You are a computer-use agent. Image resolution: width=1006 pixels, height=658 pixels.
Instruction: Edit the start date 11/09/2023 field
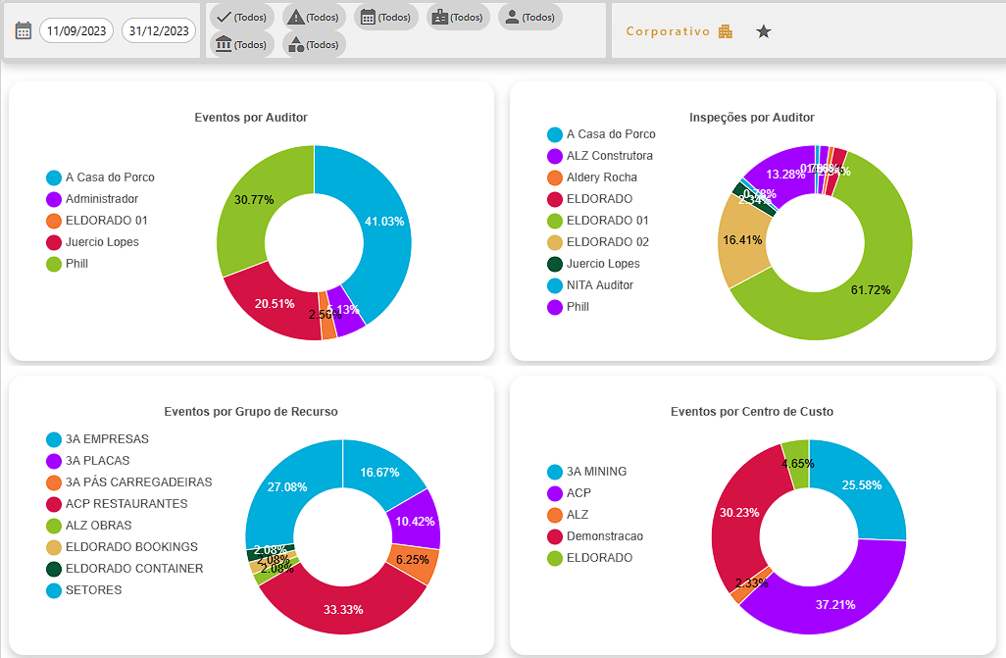(76, 30)
